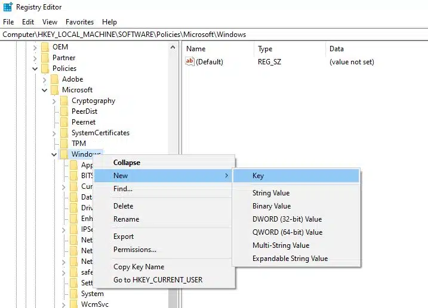This screenshot has width=428, height=308.
Task: Collapse the Microsoft key
Action: point(45,90)
